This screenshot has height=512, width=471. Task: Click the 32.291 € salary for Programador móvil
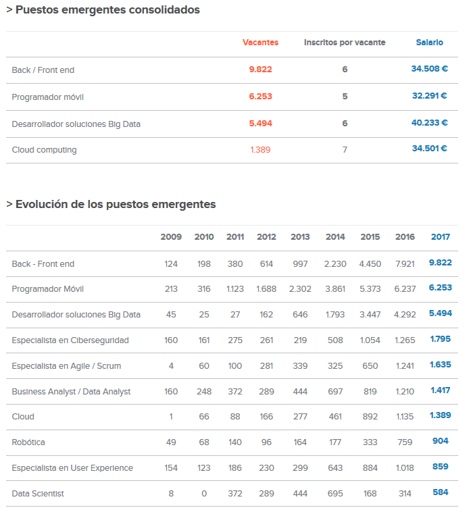(430, 96)
